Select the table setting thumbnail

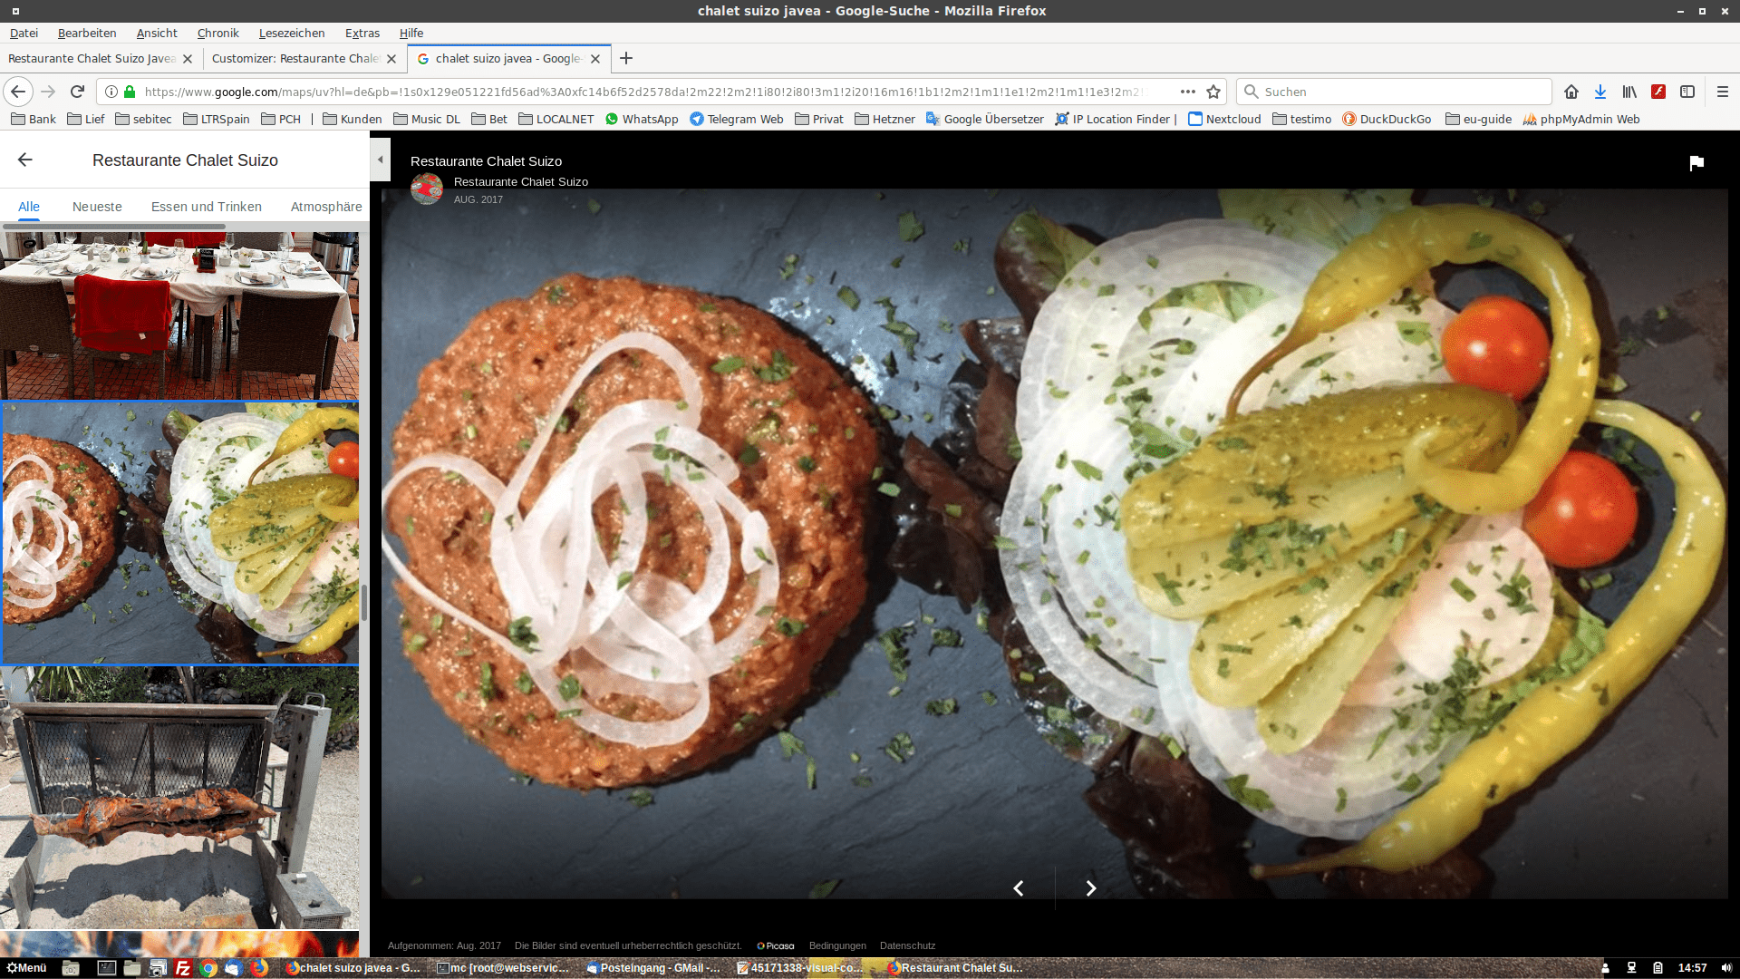coord(179,315)
